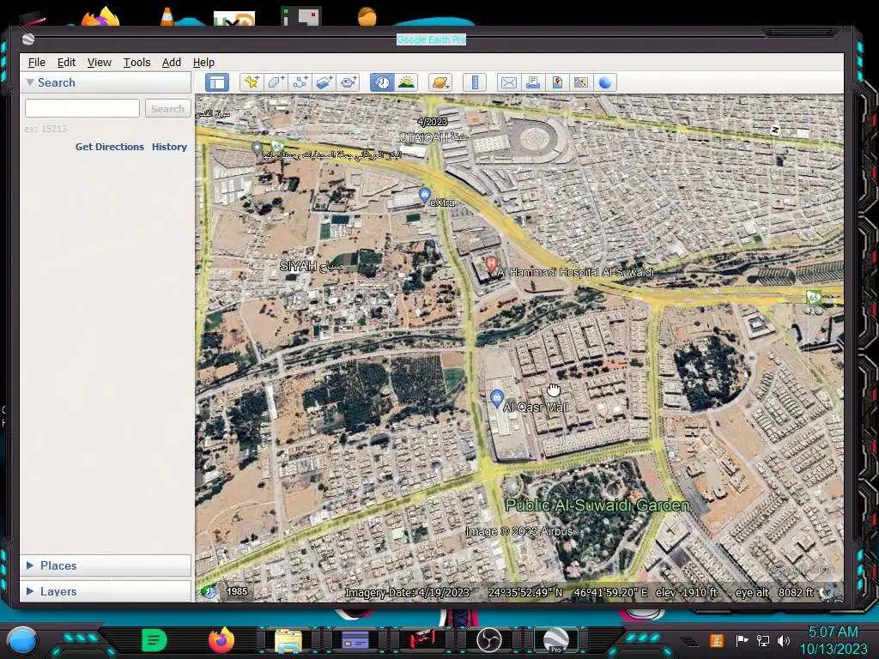The image size is (879, 659).
Task: Click the volume speaker tray icon
Action: 784,640
